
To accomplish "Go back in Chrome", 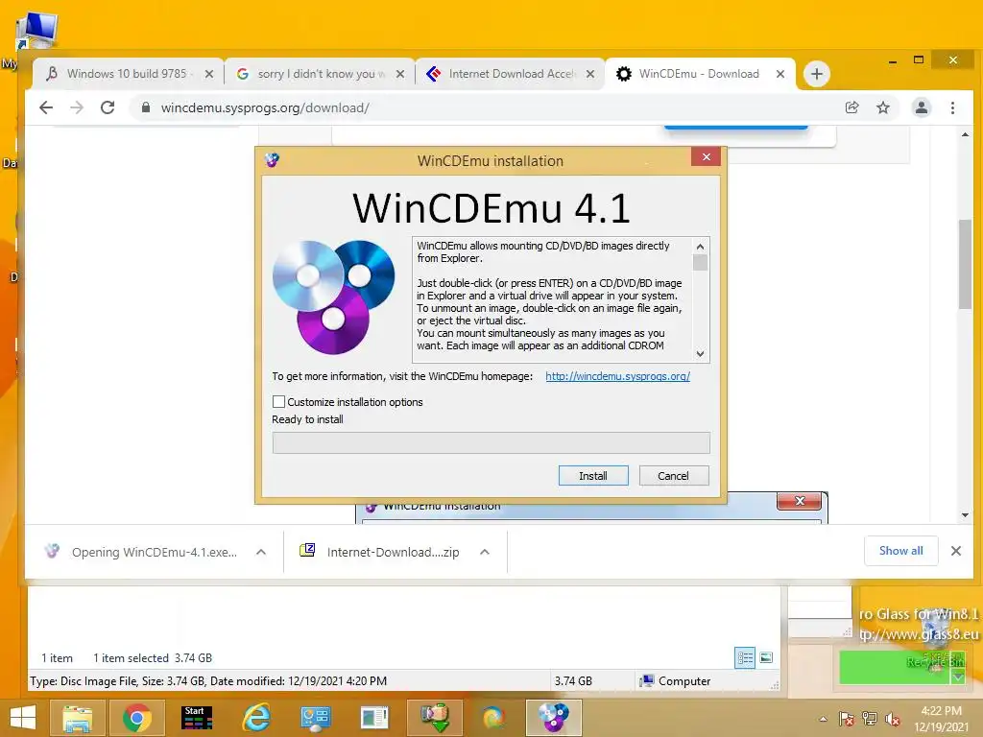I will pyautogui.click(x=46, y=107).
